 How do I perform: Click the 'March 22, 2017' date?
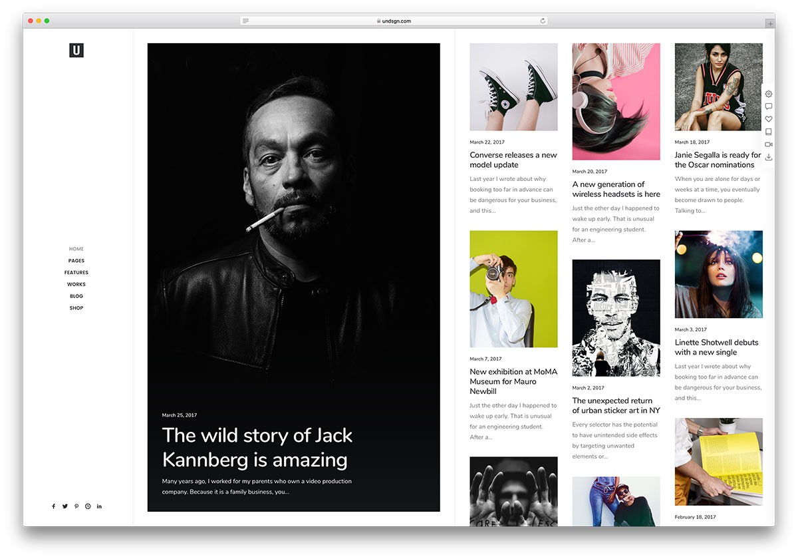tap(486, 142)
